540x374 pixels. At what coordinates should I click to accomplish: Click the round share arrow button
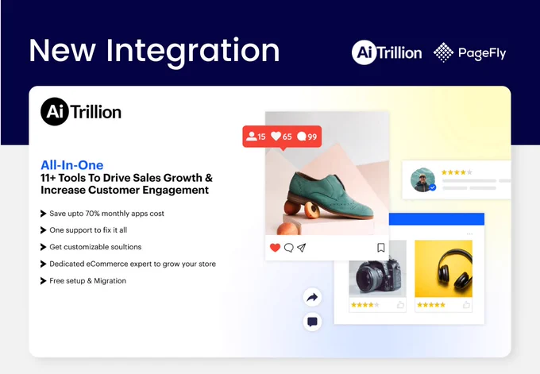312,297
